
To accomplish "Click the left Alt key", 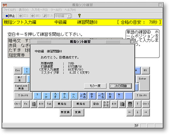I will coord(41,104).
